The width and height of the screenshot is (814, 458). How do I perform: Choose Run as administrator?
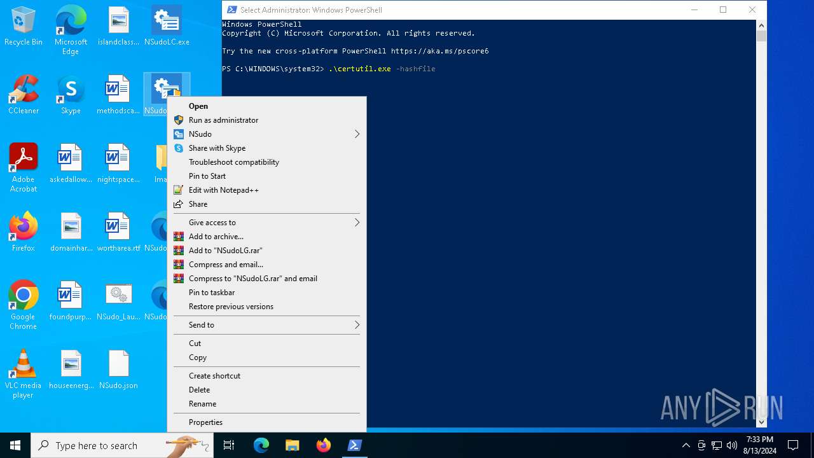click(267, 120)
